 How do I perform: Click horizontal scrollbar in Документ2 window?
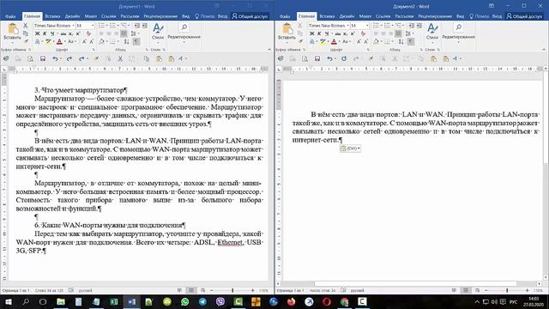coord(415,284)
